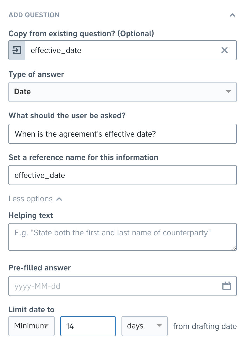The width and height of the screenshot is (248, 344).
Task: Click the reference name field effective_date
Action: pyautogui.click(x=123, y=175)
